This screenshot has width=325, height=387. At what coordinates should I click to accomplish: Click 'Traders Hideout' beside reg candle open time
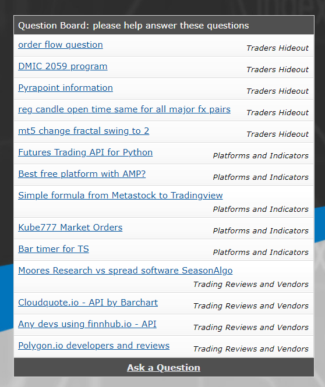(x=278, y=112)
